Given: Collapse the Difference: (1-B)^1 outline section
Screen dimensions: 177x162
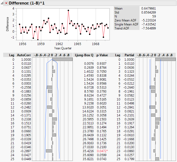Looking at the screenshot, I should tap(2, 3).
